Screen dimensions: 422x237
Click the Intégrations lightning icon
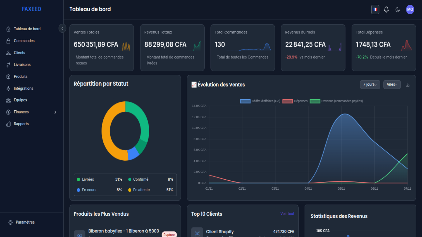point(8,88)
